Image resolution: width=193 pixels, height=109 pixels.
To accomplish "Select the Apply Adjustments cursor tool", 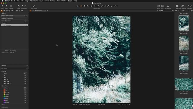I will [x=112, y=6].
